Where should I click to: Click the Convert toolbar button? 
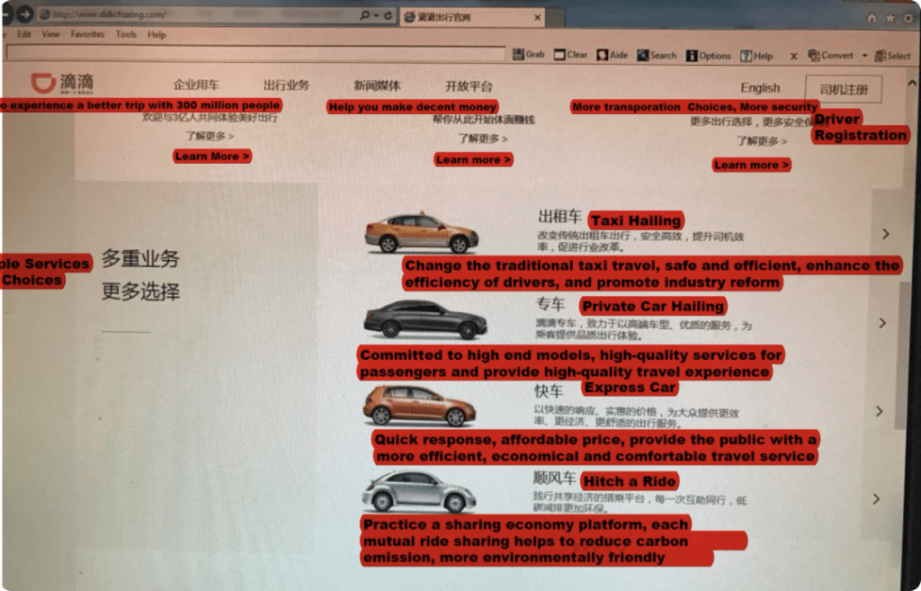pos(830,55)
